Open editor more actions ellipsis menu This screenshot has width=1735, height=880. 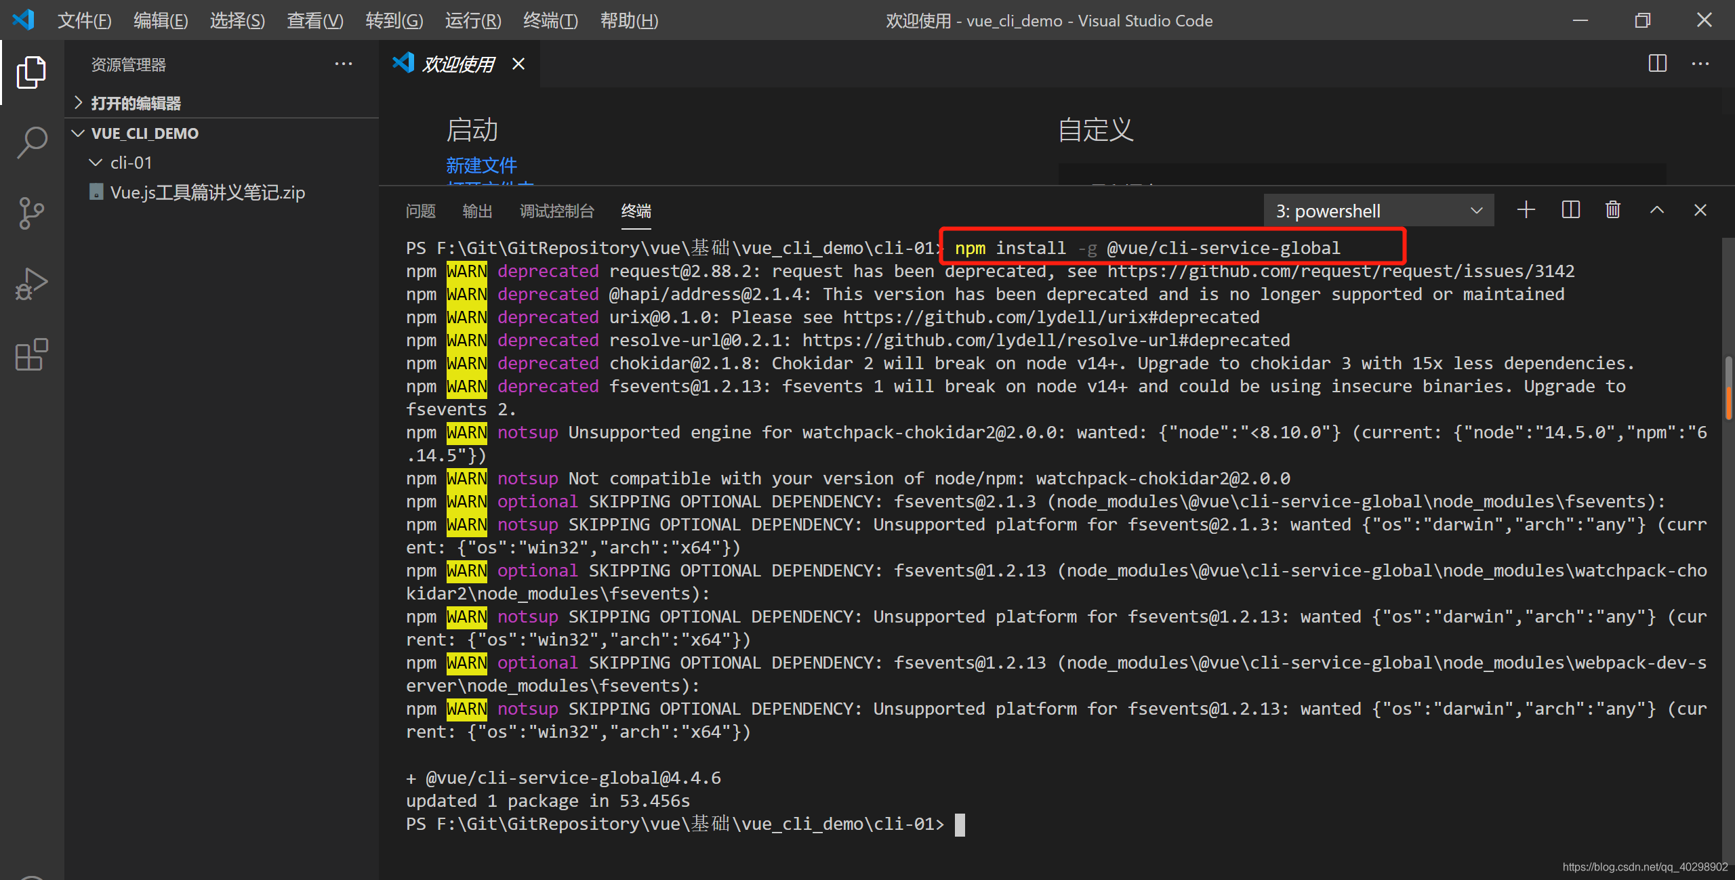pos(1700,64)
